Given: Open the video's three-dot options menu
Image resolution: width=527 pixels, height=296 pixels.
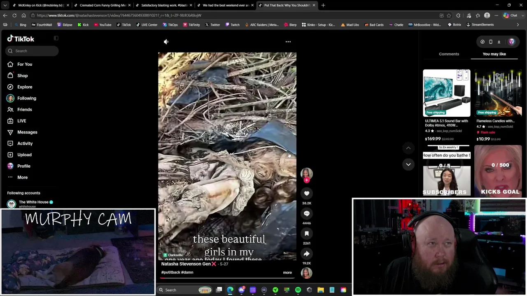Looking at the screenshot, I should click(288, 42).
